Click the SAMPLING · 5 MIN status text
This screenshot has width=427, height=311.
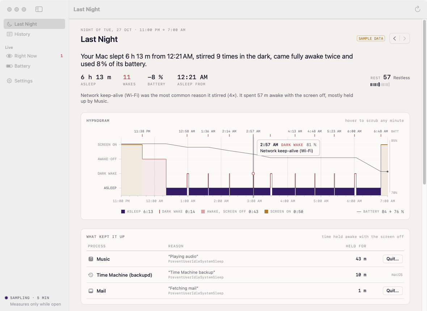pos(30,298)
